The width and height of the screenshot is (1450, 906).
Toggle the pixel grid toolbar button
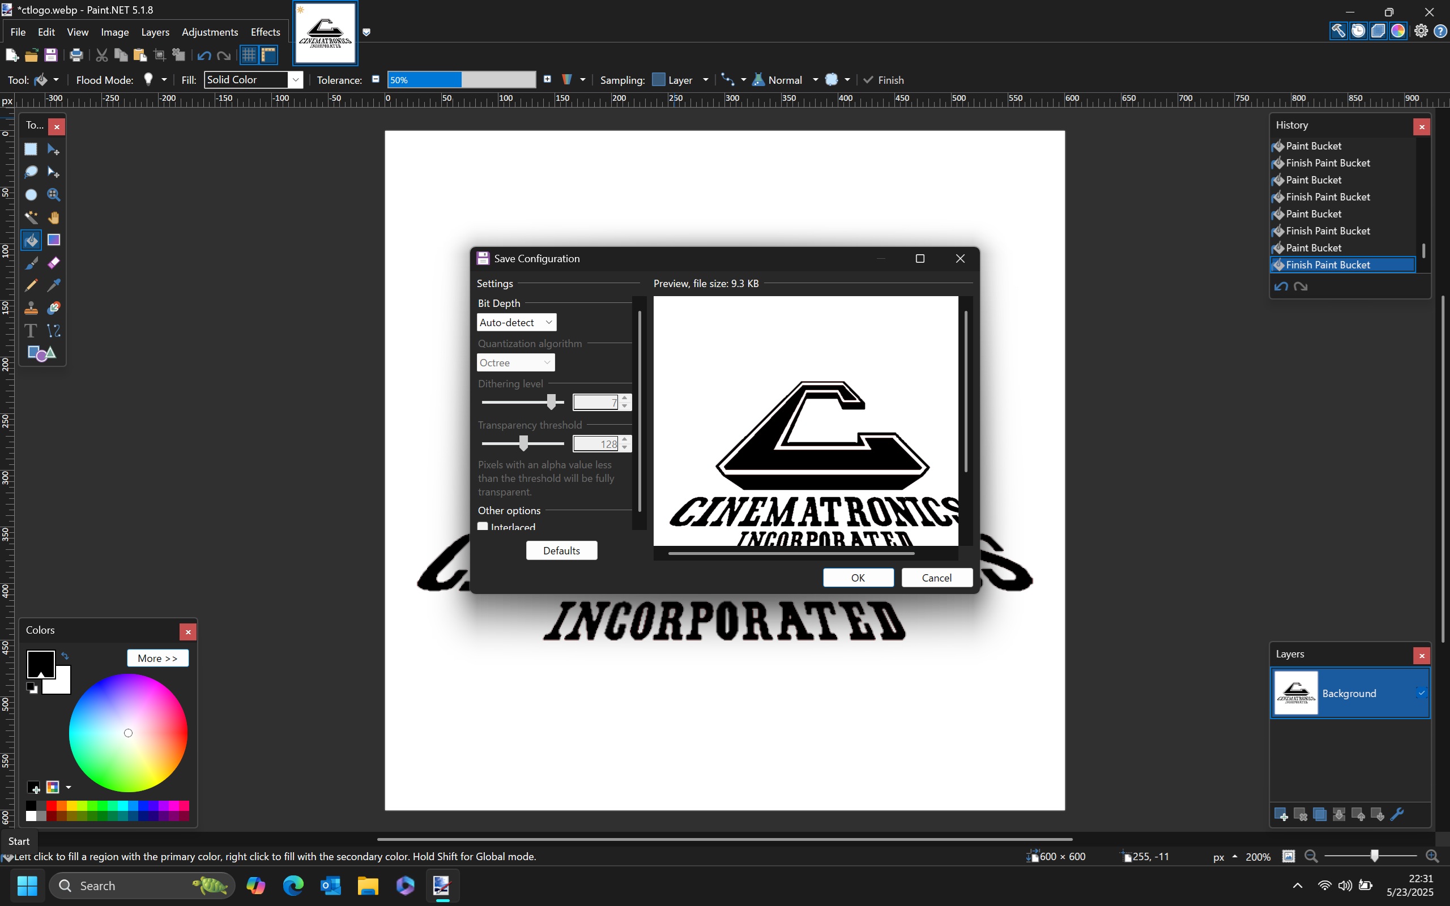pyautogui.click(x=249, y=55)
